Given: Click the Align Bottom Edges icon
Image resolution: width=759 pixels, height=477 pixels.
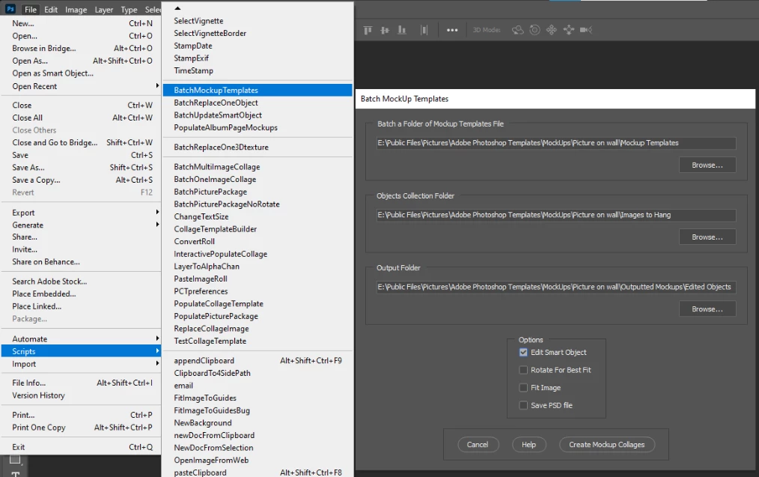Looking at the screenshot, I should point(402,30).
